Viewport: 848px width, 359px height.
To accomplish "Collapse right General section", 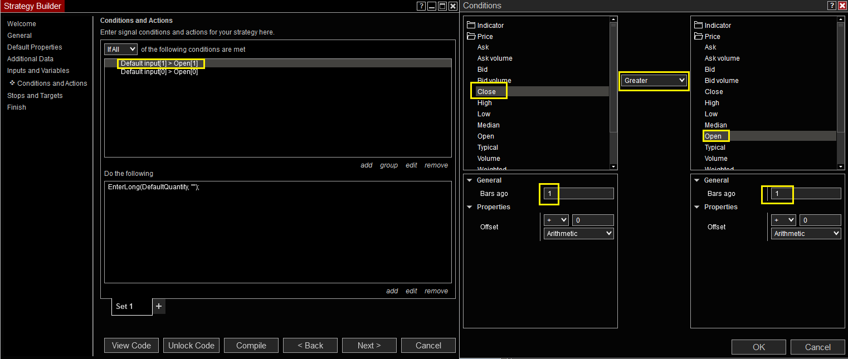I will point(697,180).
